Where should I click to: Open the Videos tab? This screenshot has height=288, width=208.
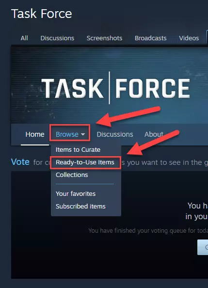(x=189, y=38)
